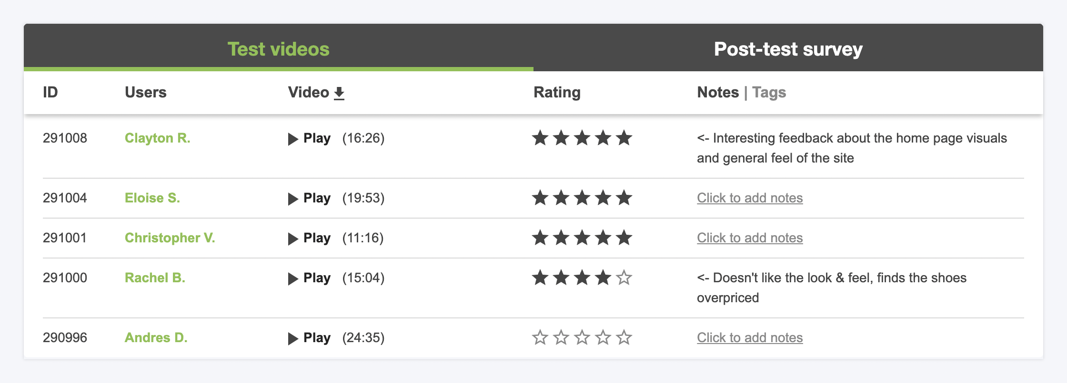
Task: Click to add notes for Andres D.
Action: (750, 338)
